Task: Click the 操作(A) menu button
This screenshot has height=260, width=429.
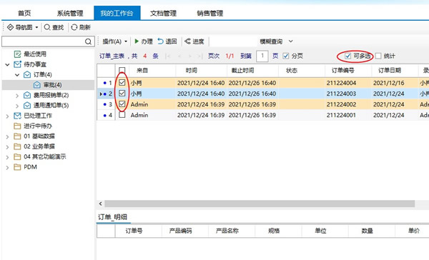Action: (x=112, y=41)
